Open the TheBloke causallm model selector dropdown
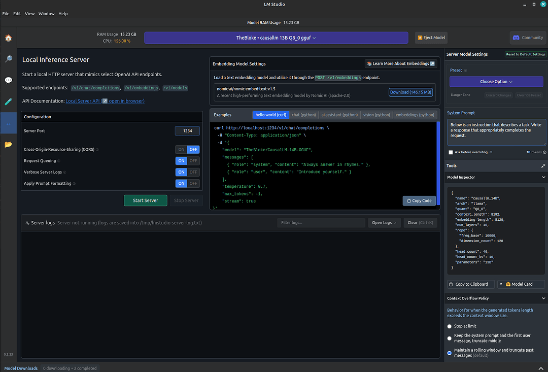 (276, 38)
